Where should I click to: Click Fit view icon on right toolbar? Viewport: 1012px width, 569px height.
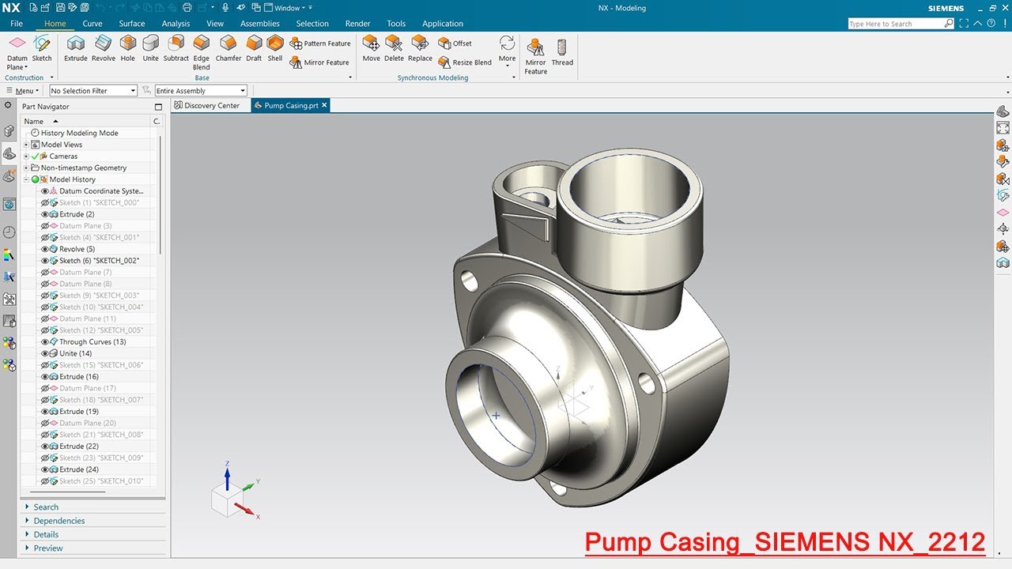(1003, 127)
